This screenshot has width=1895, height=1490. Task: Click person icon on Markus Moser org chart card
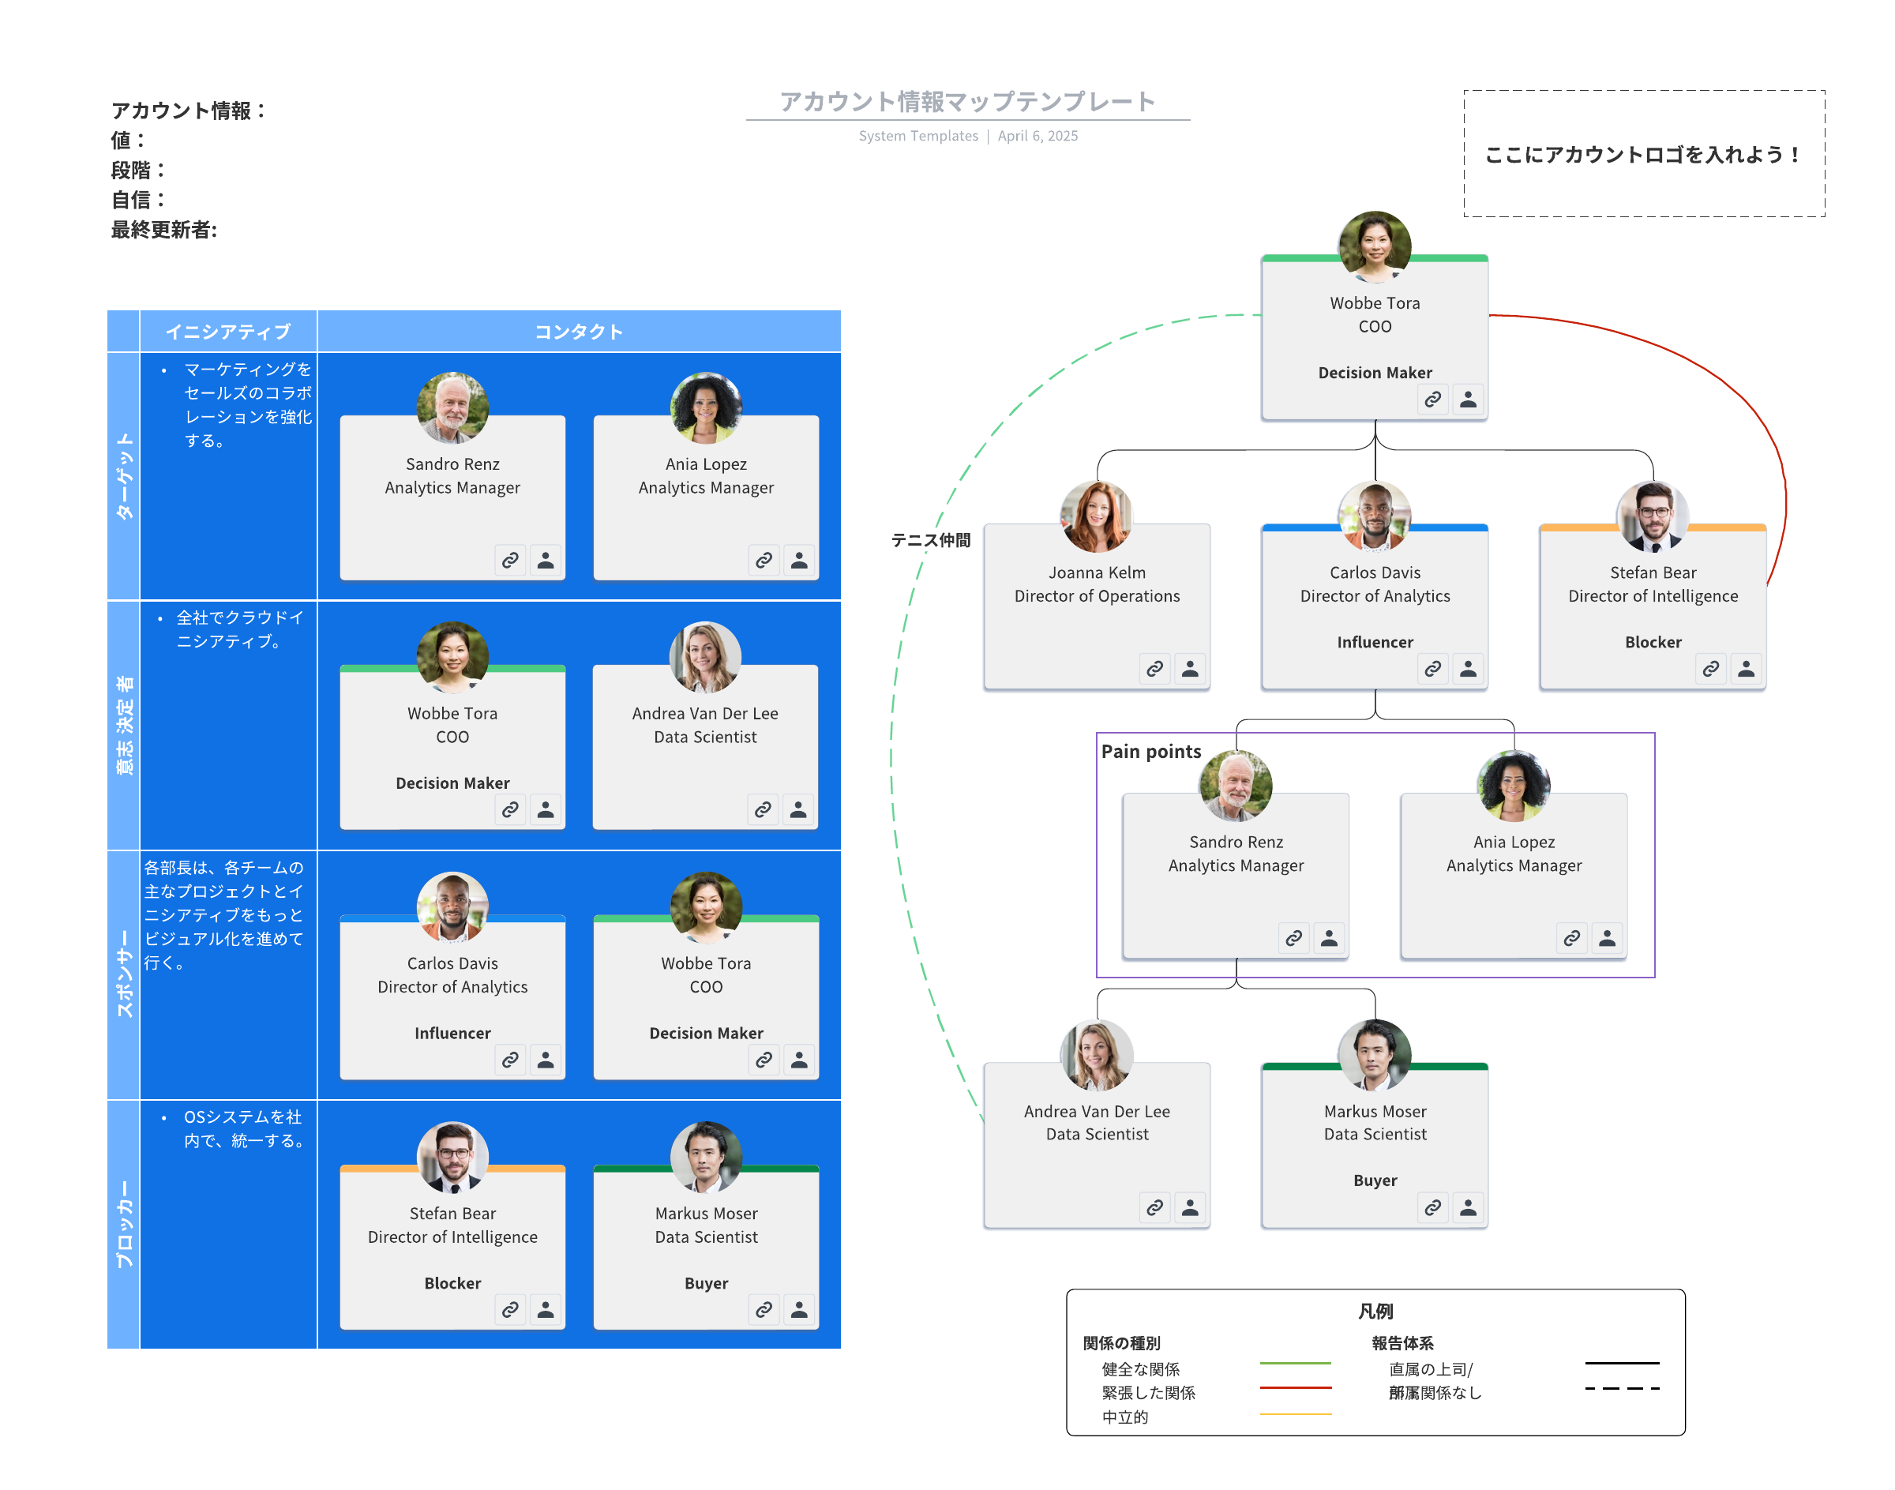click(1468, 1208)
